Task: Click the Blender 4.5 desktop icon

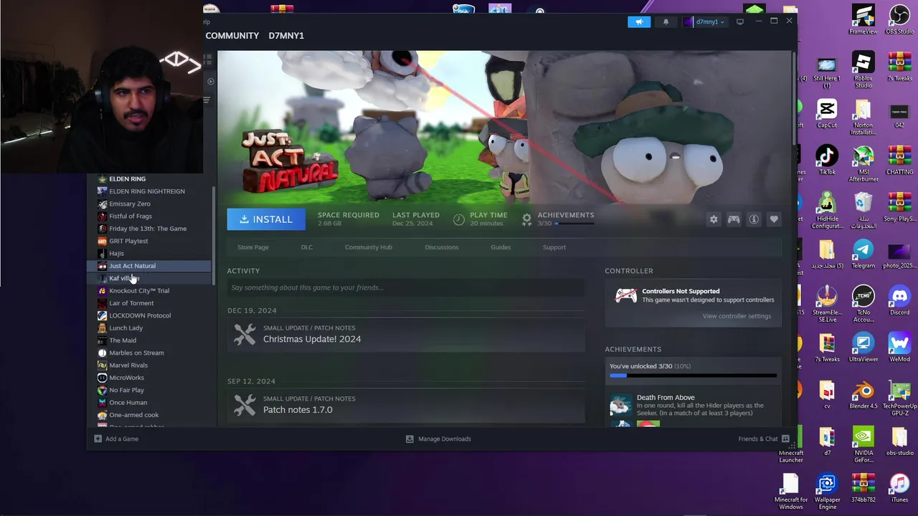Action: tap(863, 393)
